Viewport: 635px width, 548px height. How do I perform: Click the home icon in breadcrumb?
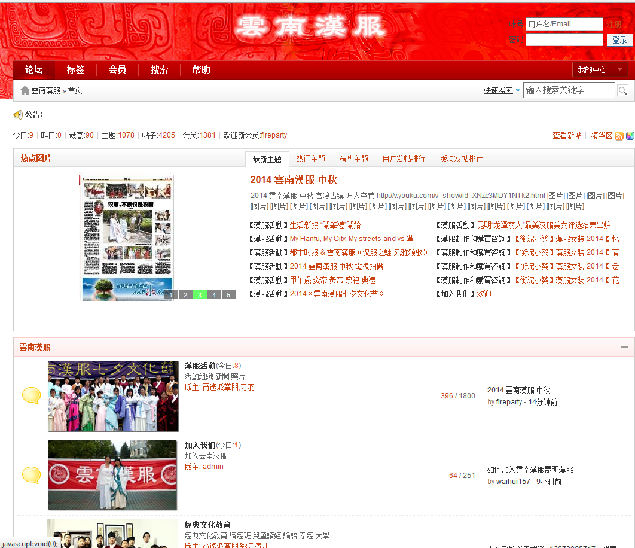click(x=25, y=90)
